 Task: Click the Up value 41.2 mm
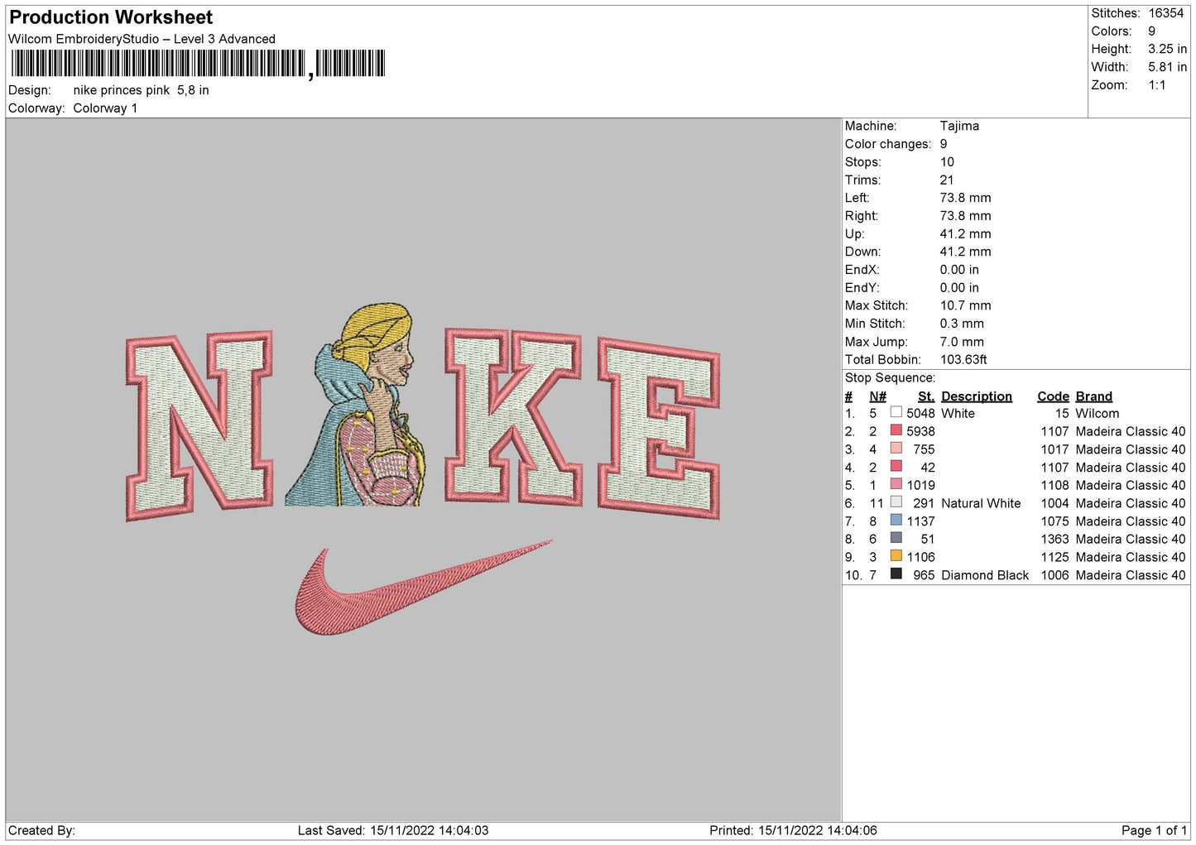[x=965, y=234]
